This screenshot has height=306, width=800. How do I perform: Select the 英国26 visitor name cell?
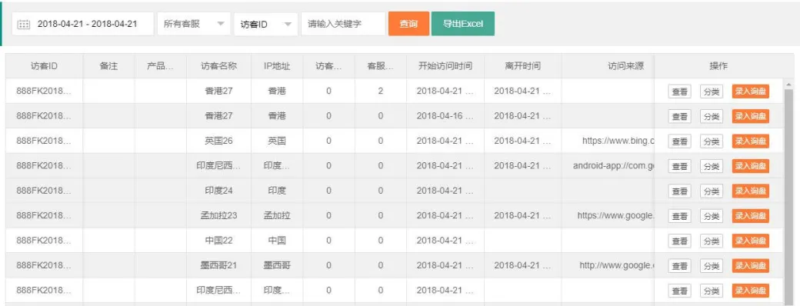click(219, 141)
